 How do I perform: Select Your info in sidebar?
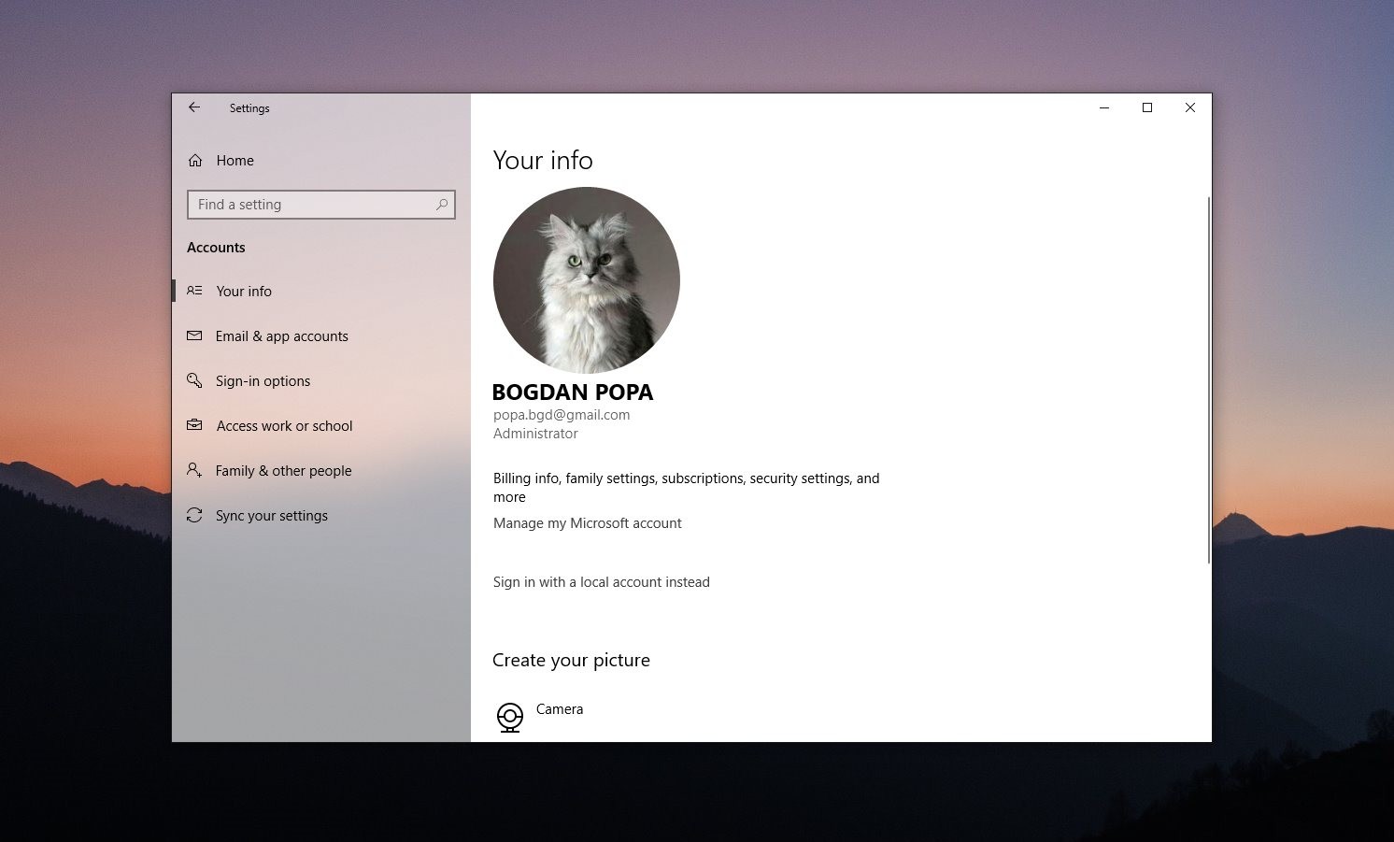[321, 291]
